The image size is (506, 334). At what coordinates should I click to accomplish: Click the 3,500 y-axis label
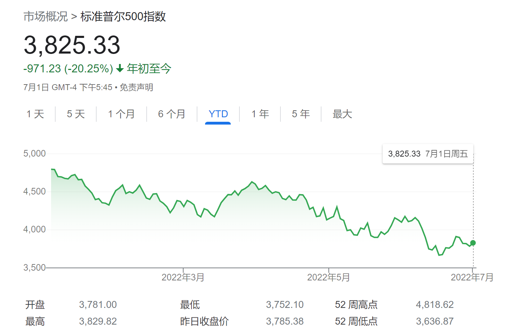click(34, 268)
